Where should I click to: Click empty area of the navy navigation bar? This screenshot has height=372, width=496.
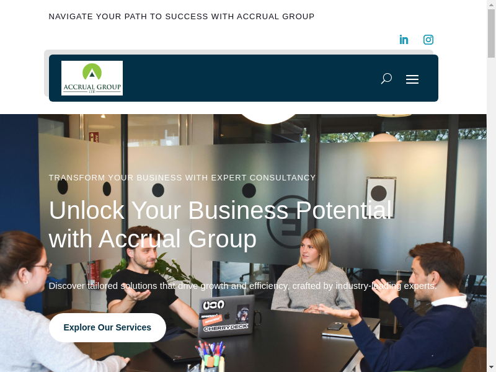click(250, 78)
